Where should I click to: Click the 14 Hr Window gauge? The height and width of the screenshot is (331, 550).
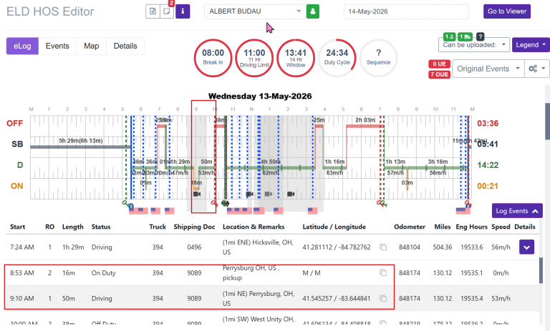click(x=296, y=58)
